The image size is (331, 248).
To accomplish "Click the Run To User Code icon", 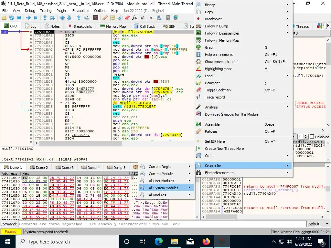I will pos(86,18).
